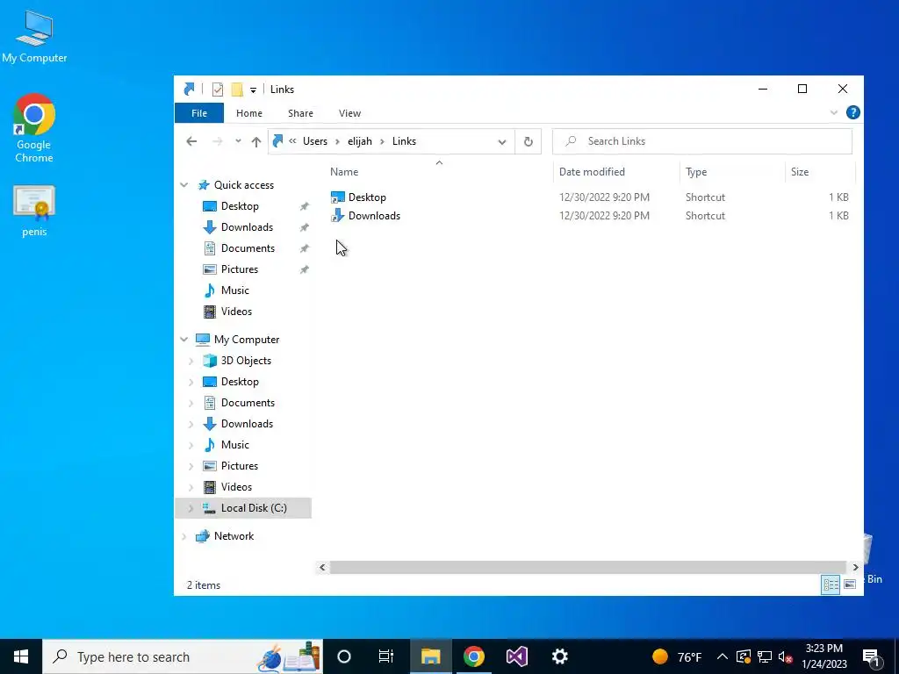Select Local Disk (C:) in navigation pane
This screenshot has width=899, height=674.
pos(254,508)
